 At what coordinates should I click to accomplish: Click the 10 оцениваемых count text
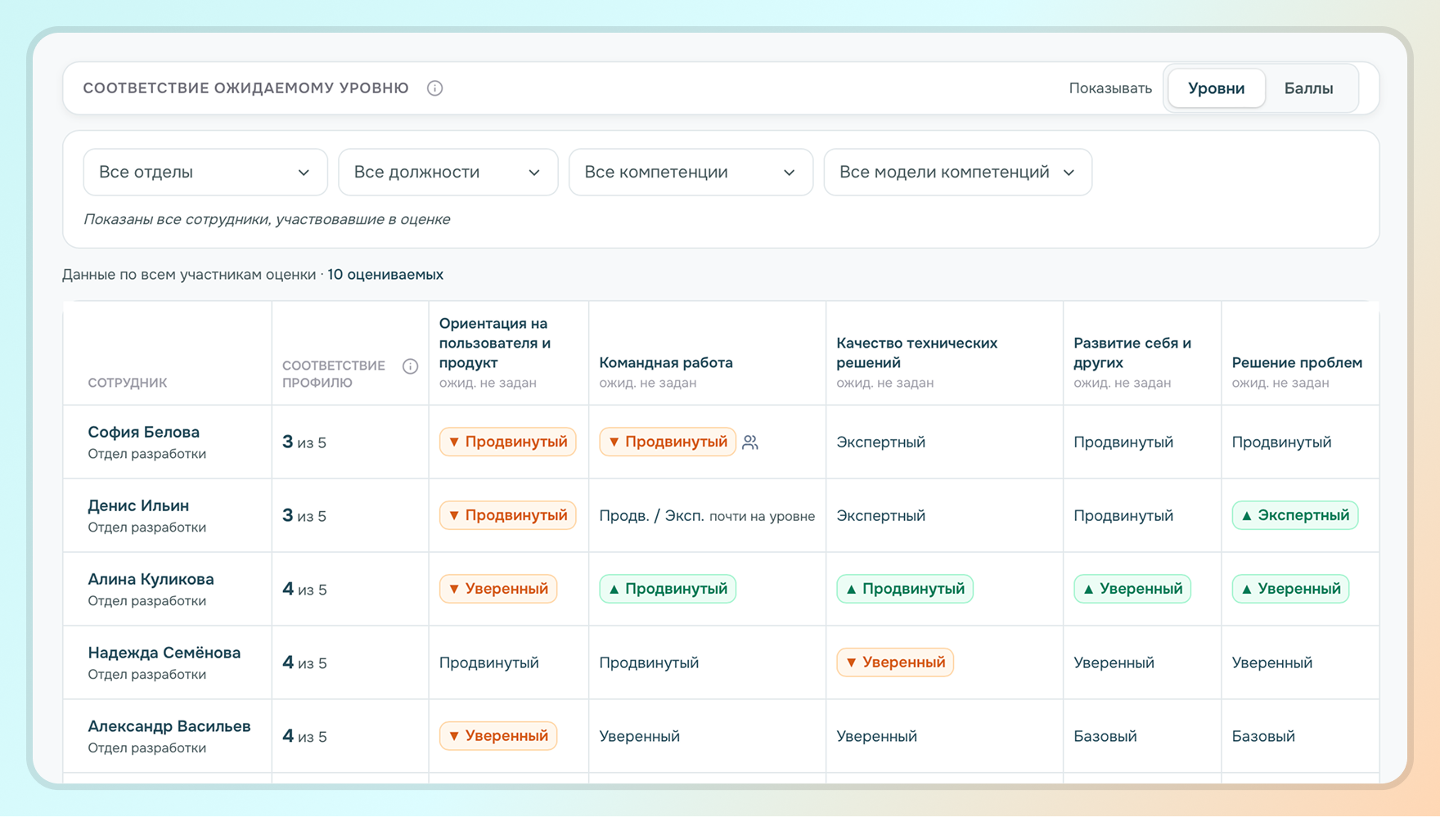pyautogui.click(x=385, y=275)
